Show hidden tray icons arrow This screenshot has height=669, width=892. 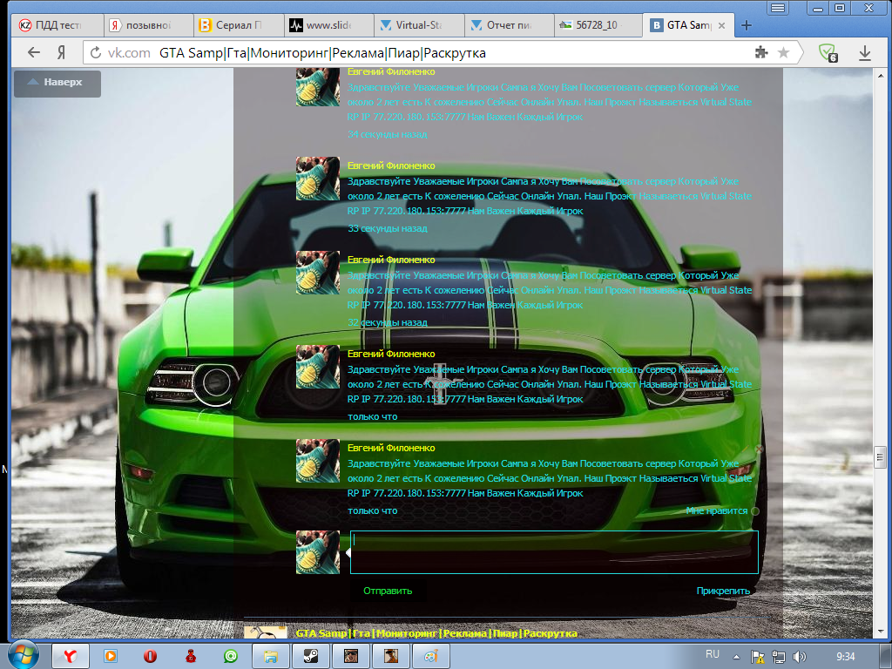(736, 657)
